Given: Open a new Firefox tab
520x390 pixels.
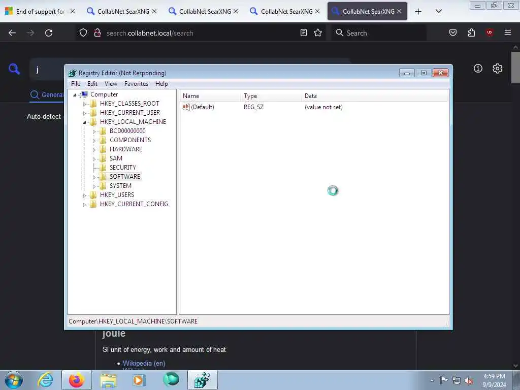Looking at the screenshot, I should [x=418, y=12].
